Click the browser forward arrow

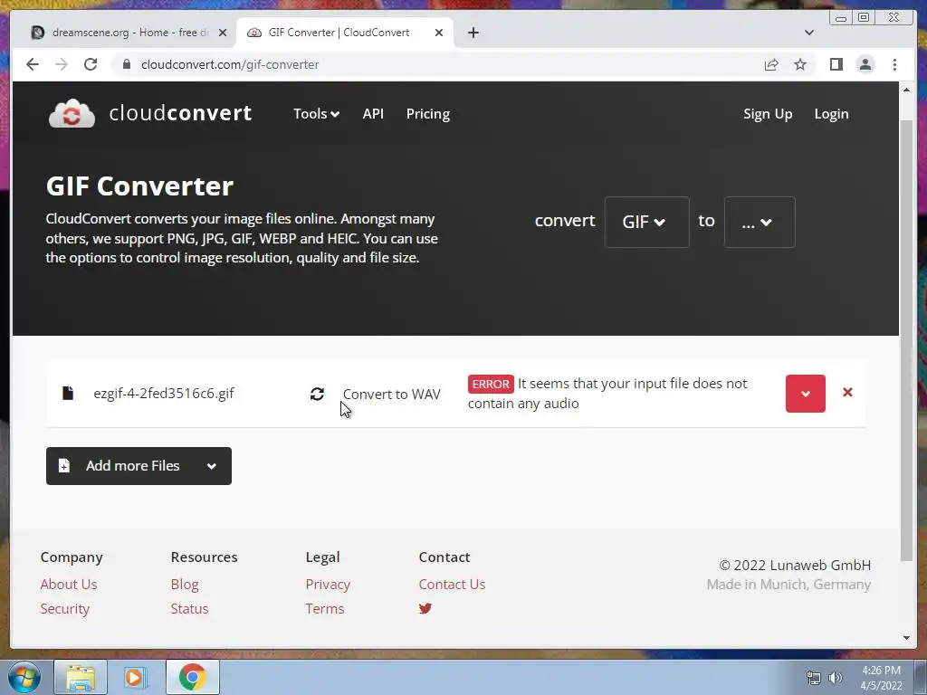click(62, 64)
